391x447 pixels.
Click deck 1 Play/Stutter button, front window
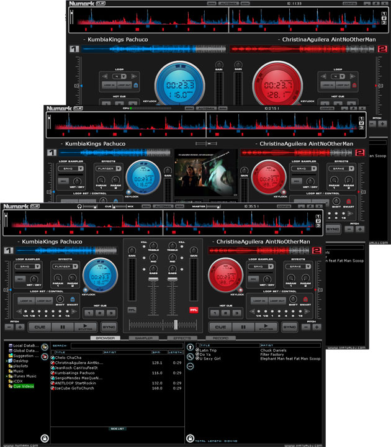tap(85, 327)
